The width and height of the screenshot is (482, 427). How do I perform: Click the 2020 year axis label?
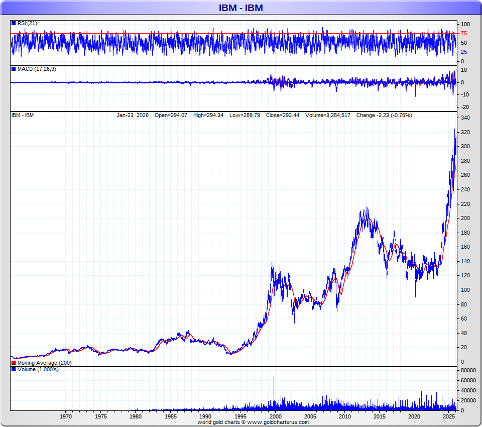(414, 416)
